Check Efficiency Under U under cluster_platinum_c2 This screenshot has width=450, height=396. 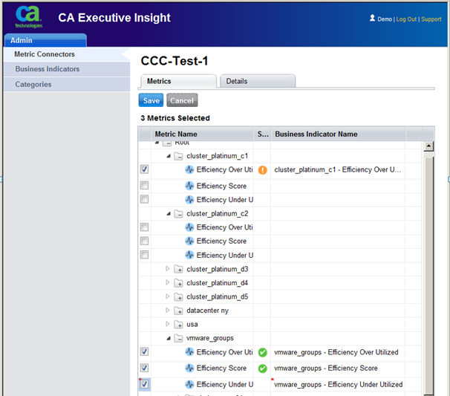point(144,254)
